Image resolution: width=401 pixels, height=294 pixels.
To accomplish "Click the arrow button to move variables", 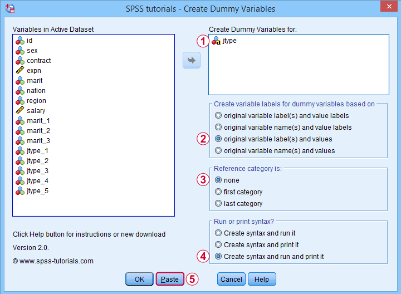I will pos(192,60).
